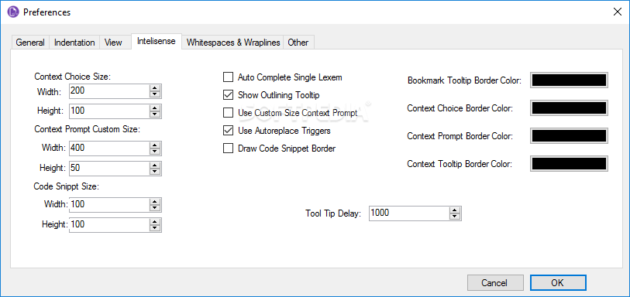Click the Preferences app icon in title bar
This screenshot has width=630, height=297.
click(13, 12)
